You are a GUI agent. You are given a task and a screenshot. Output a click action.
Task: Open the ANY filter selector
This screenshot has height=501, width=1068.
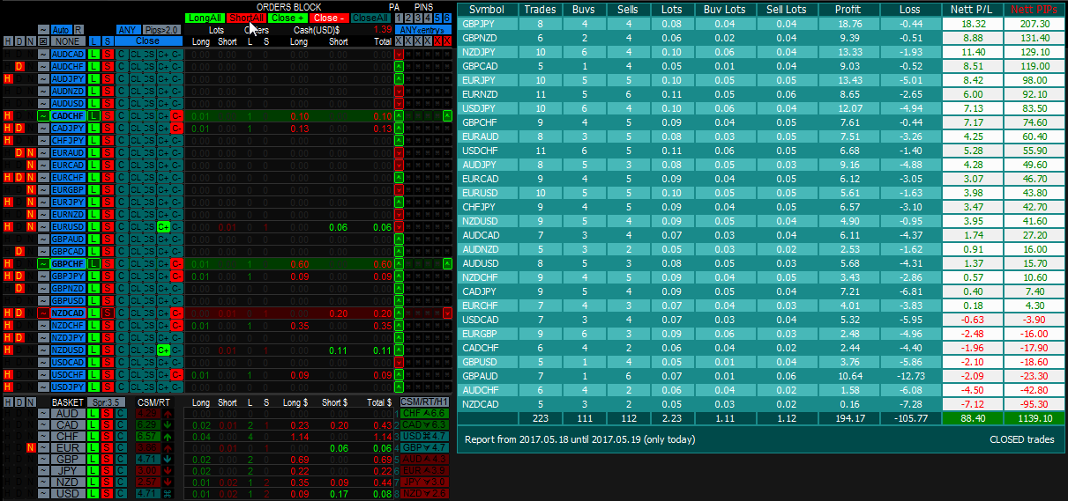coord(128,29)
